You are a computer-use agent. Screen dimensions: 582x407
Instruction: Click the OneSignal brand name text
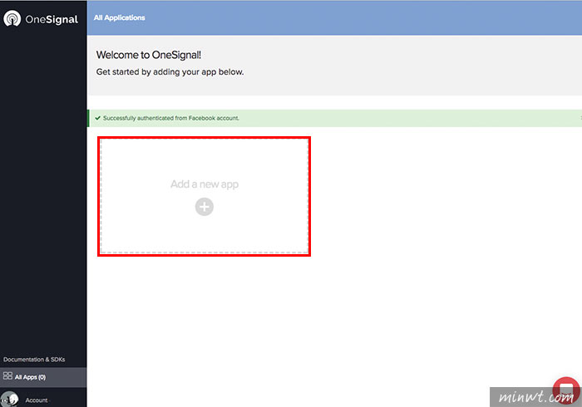point(52,20)
